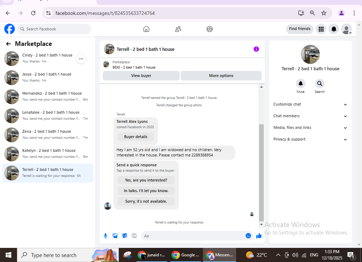Click the chat scroll up arrow
The height and width of the screenshot is (262, 362).
coord(261,87)
